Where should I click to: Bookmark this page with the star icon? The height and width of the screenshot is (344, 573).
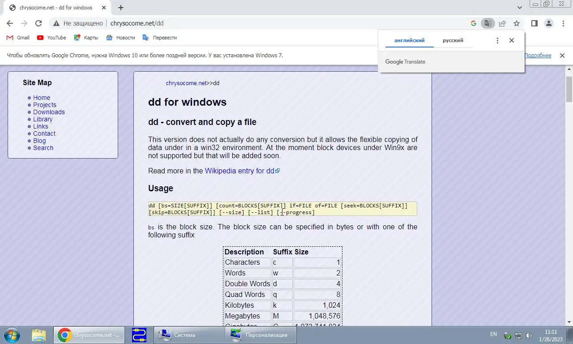pos(517,23)
